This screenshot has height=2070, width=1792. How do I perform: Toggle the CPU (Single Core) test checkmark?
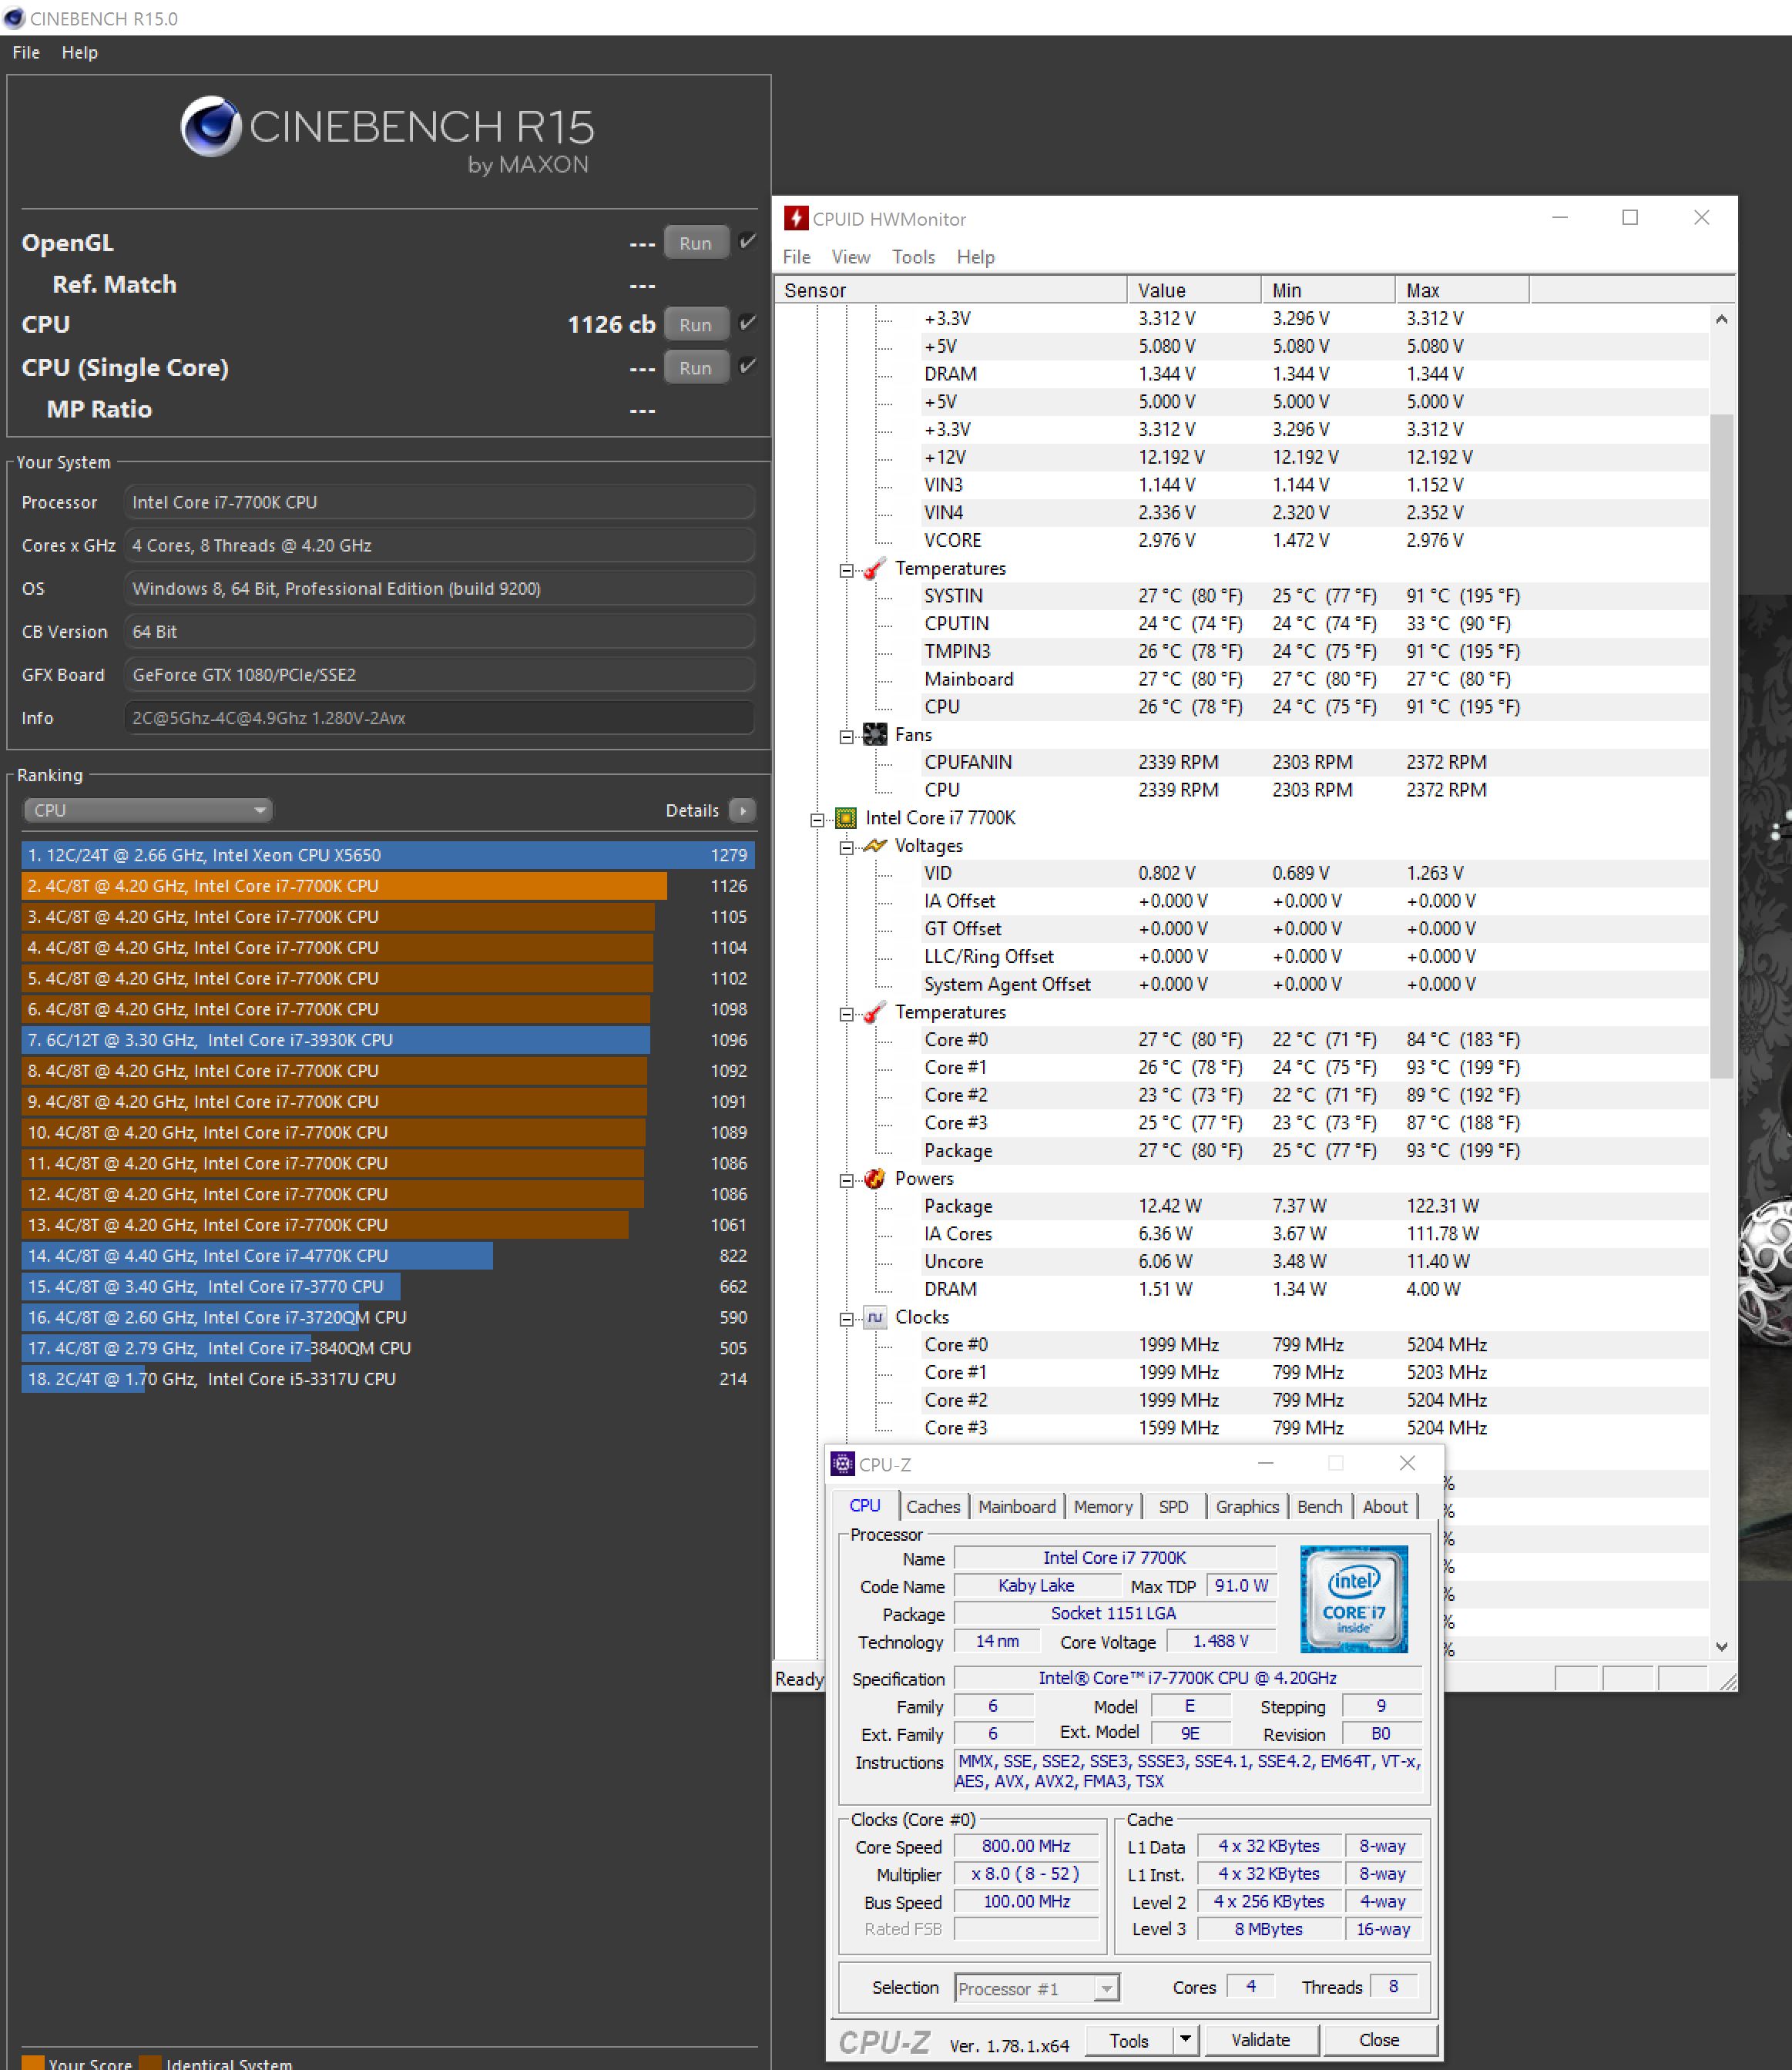click(x=747, y=366)
